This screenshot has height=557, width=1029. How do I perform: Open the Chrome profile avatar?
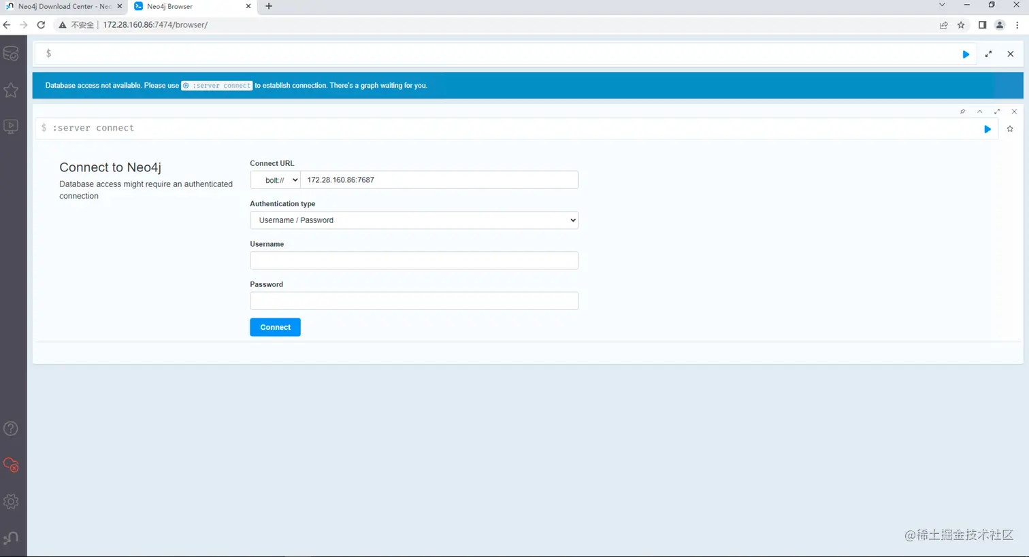tap(1000, 25)
